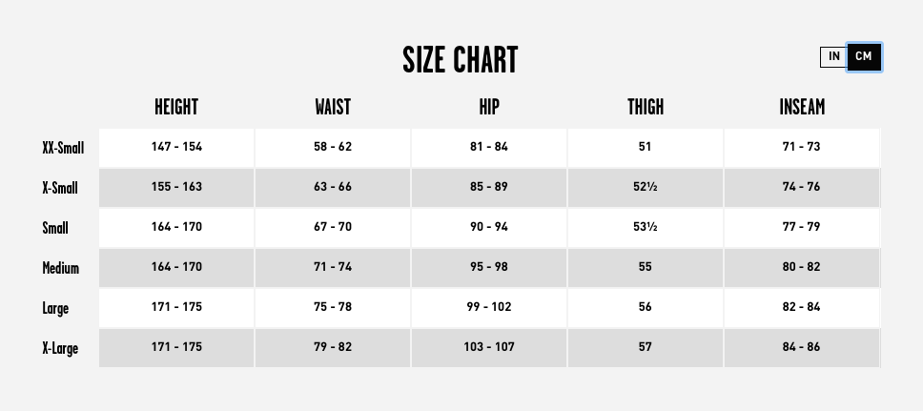Select the Medium row label
The height and width of the screenshot is (411, 923).
tap(61, 268)
